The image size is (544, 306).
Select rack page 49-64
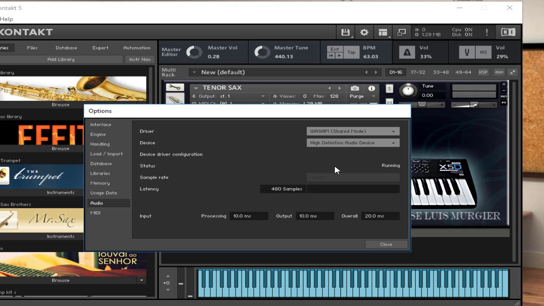[x=463, y=72]
